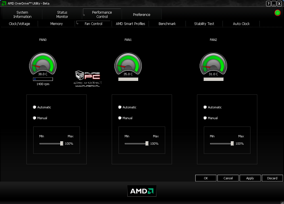This screenshot has width=284, height=204.
Task: Click the FAN2 empty speed bar
Action: pyautogui.click(x=213, y=79)
